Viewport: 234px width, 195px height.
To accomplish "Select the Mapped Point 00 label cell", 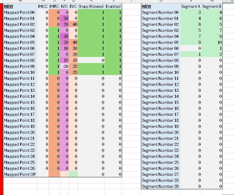I will point(20,12).
